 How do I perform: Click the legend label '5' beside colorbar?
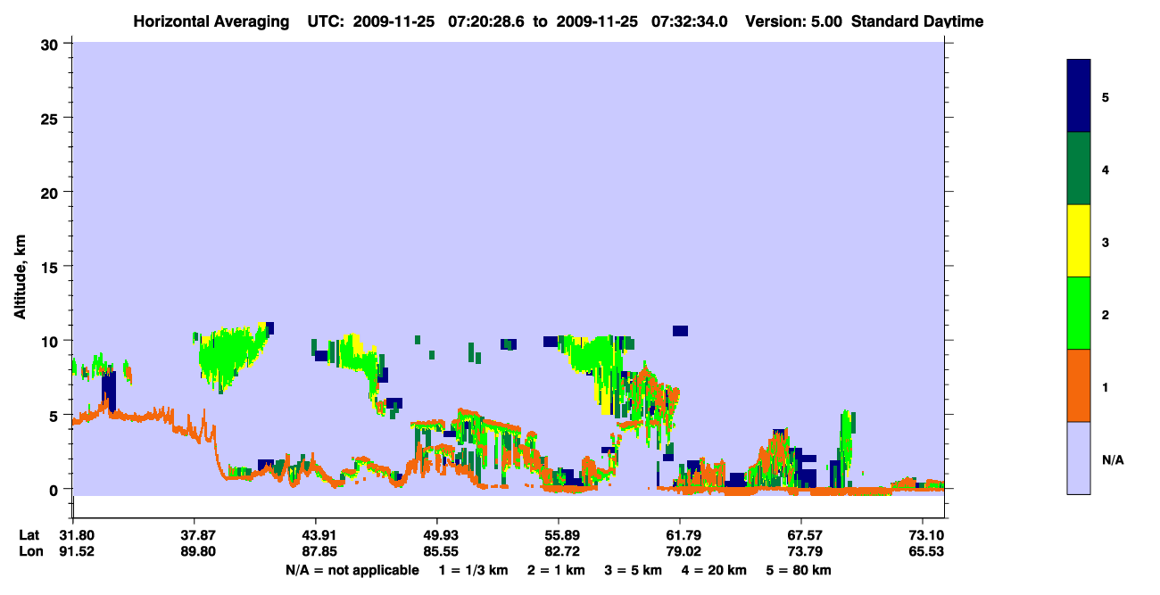[1106, 96]
